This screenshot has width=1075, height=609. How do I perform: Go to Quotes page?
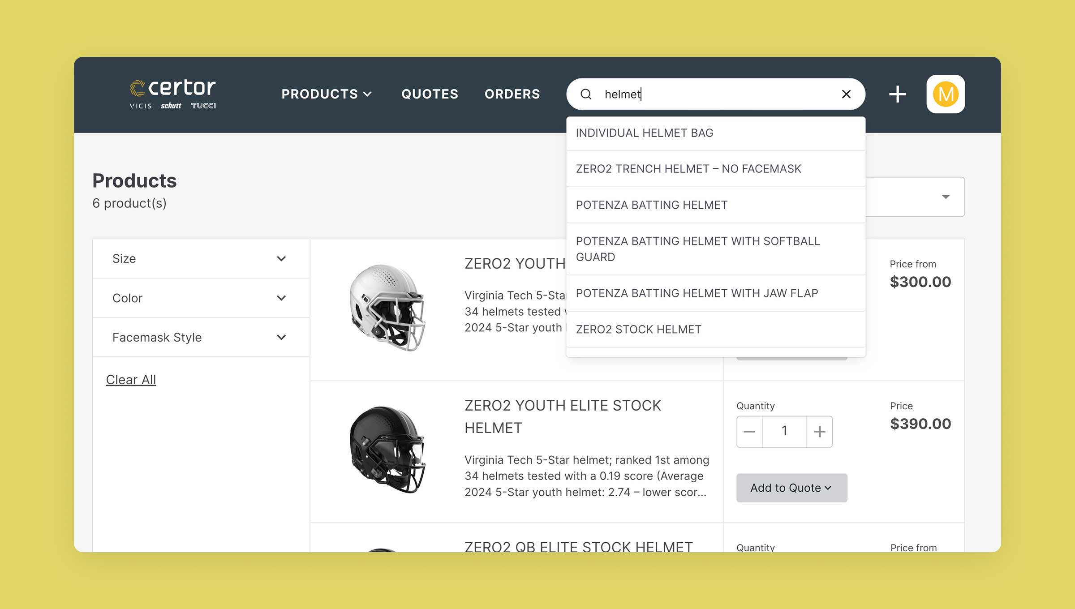click(x=430, y=94)
